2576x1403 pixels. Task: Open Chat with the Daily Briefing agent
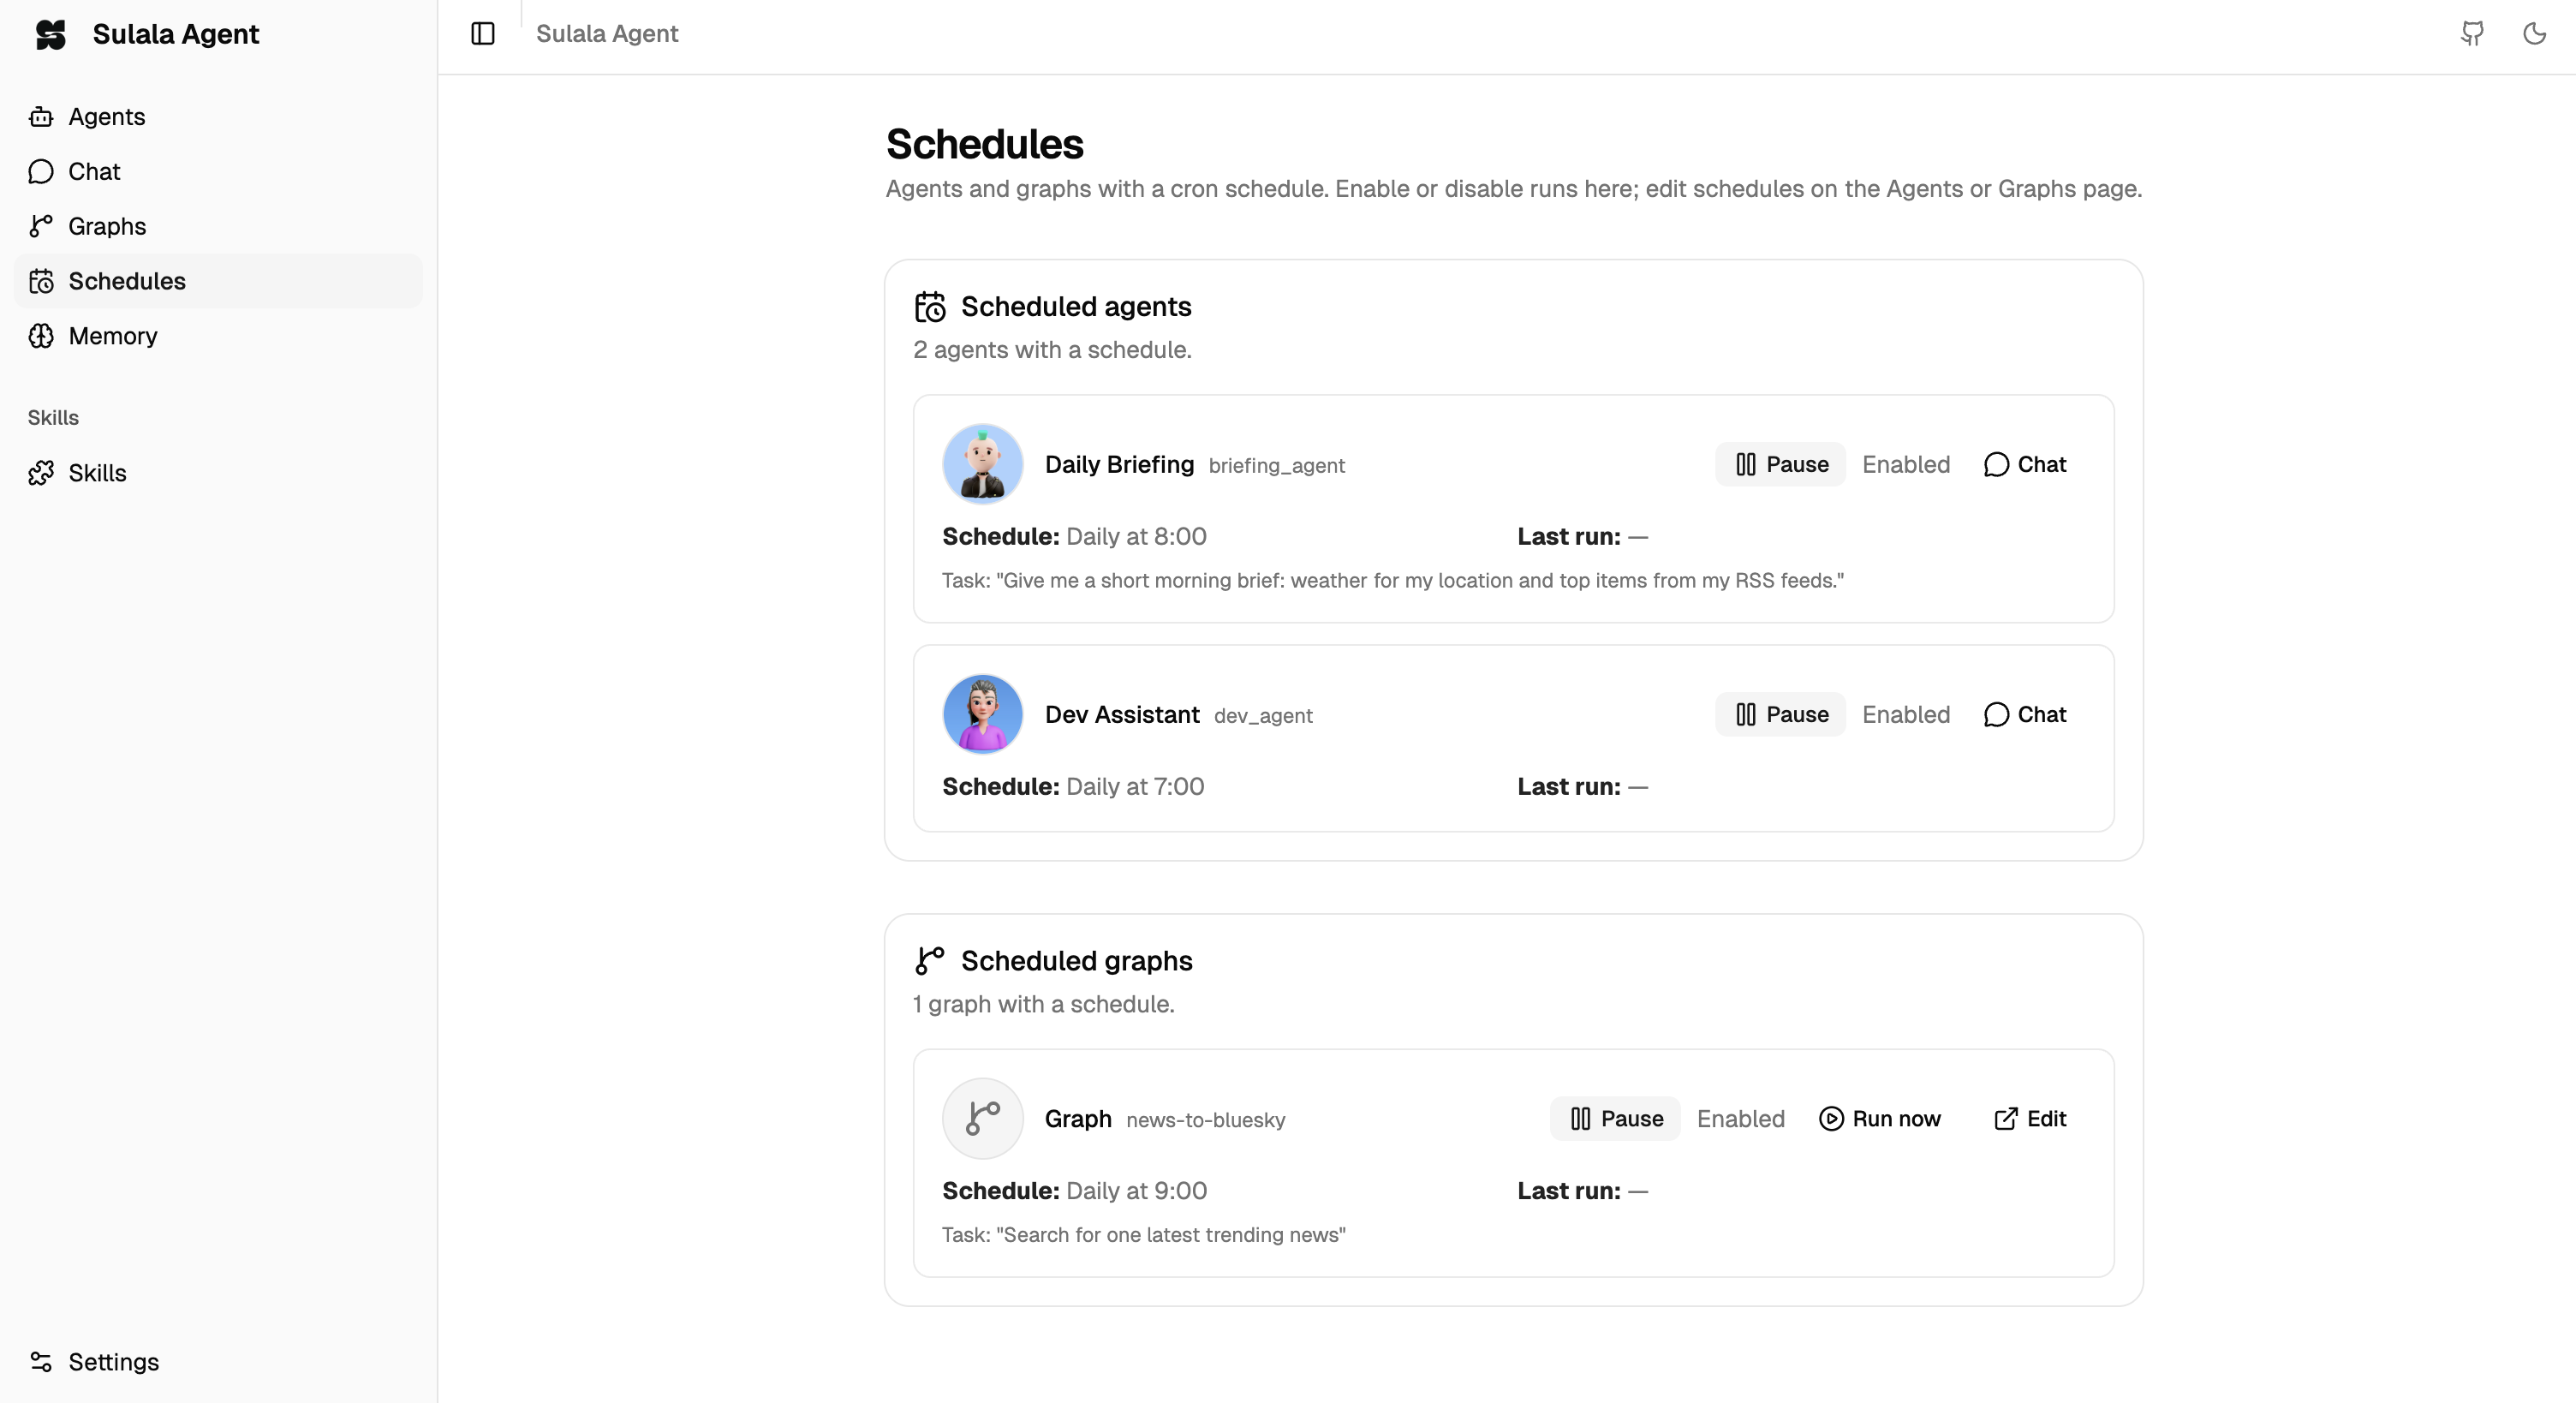(2025, 464)
